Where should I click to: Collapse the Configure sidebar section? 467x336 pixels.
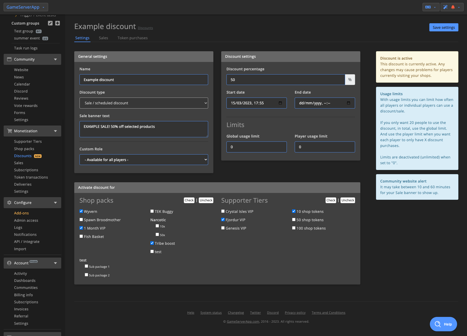pos(55,203)
